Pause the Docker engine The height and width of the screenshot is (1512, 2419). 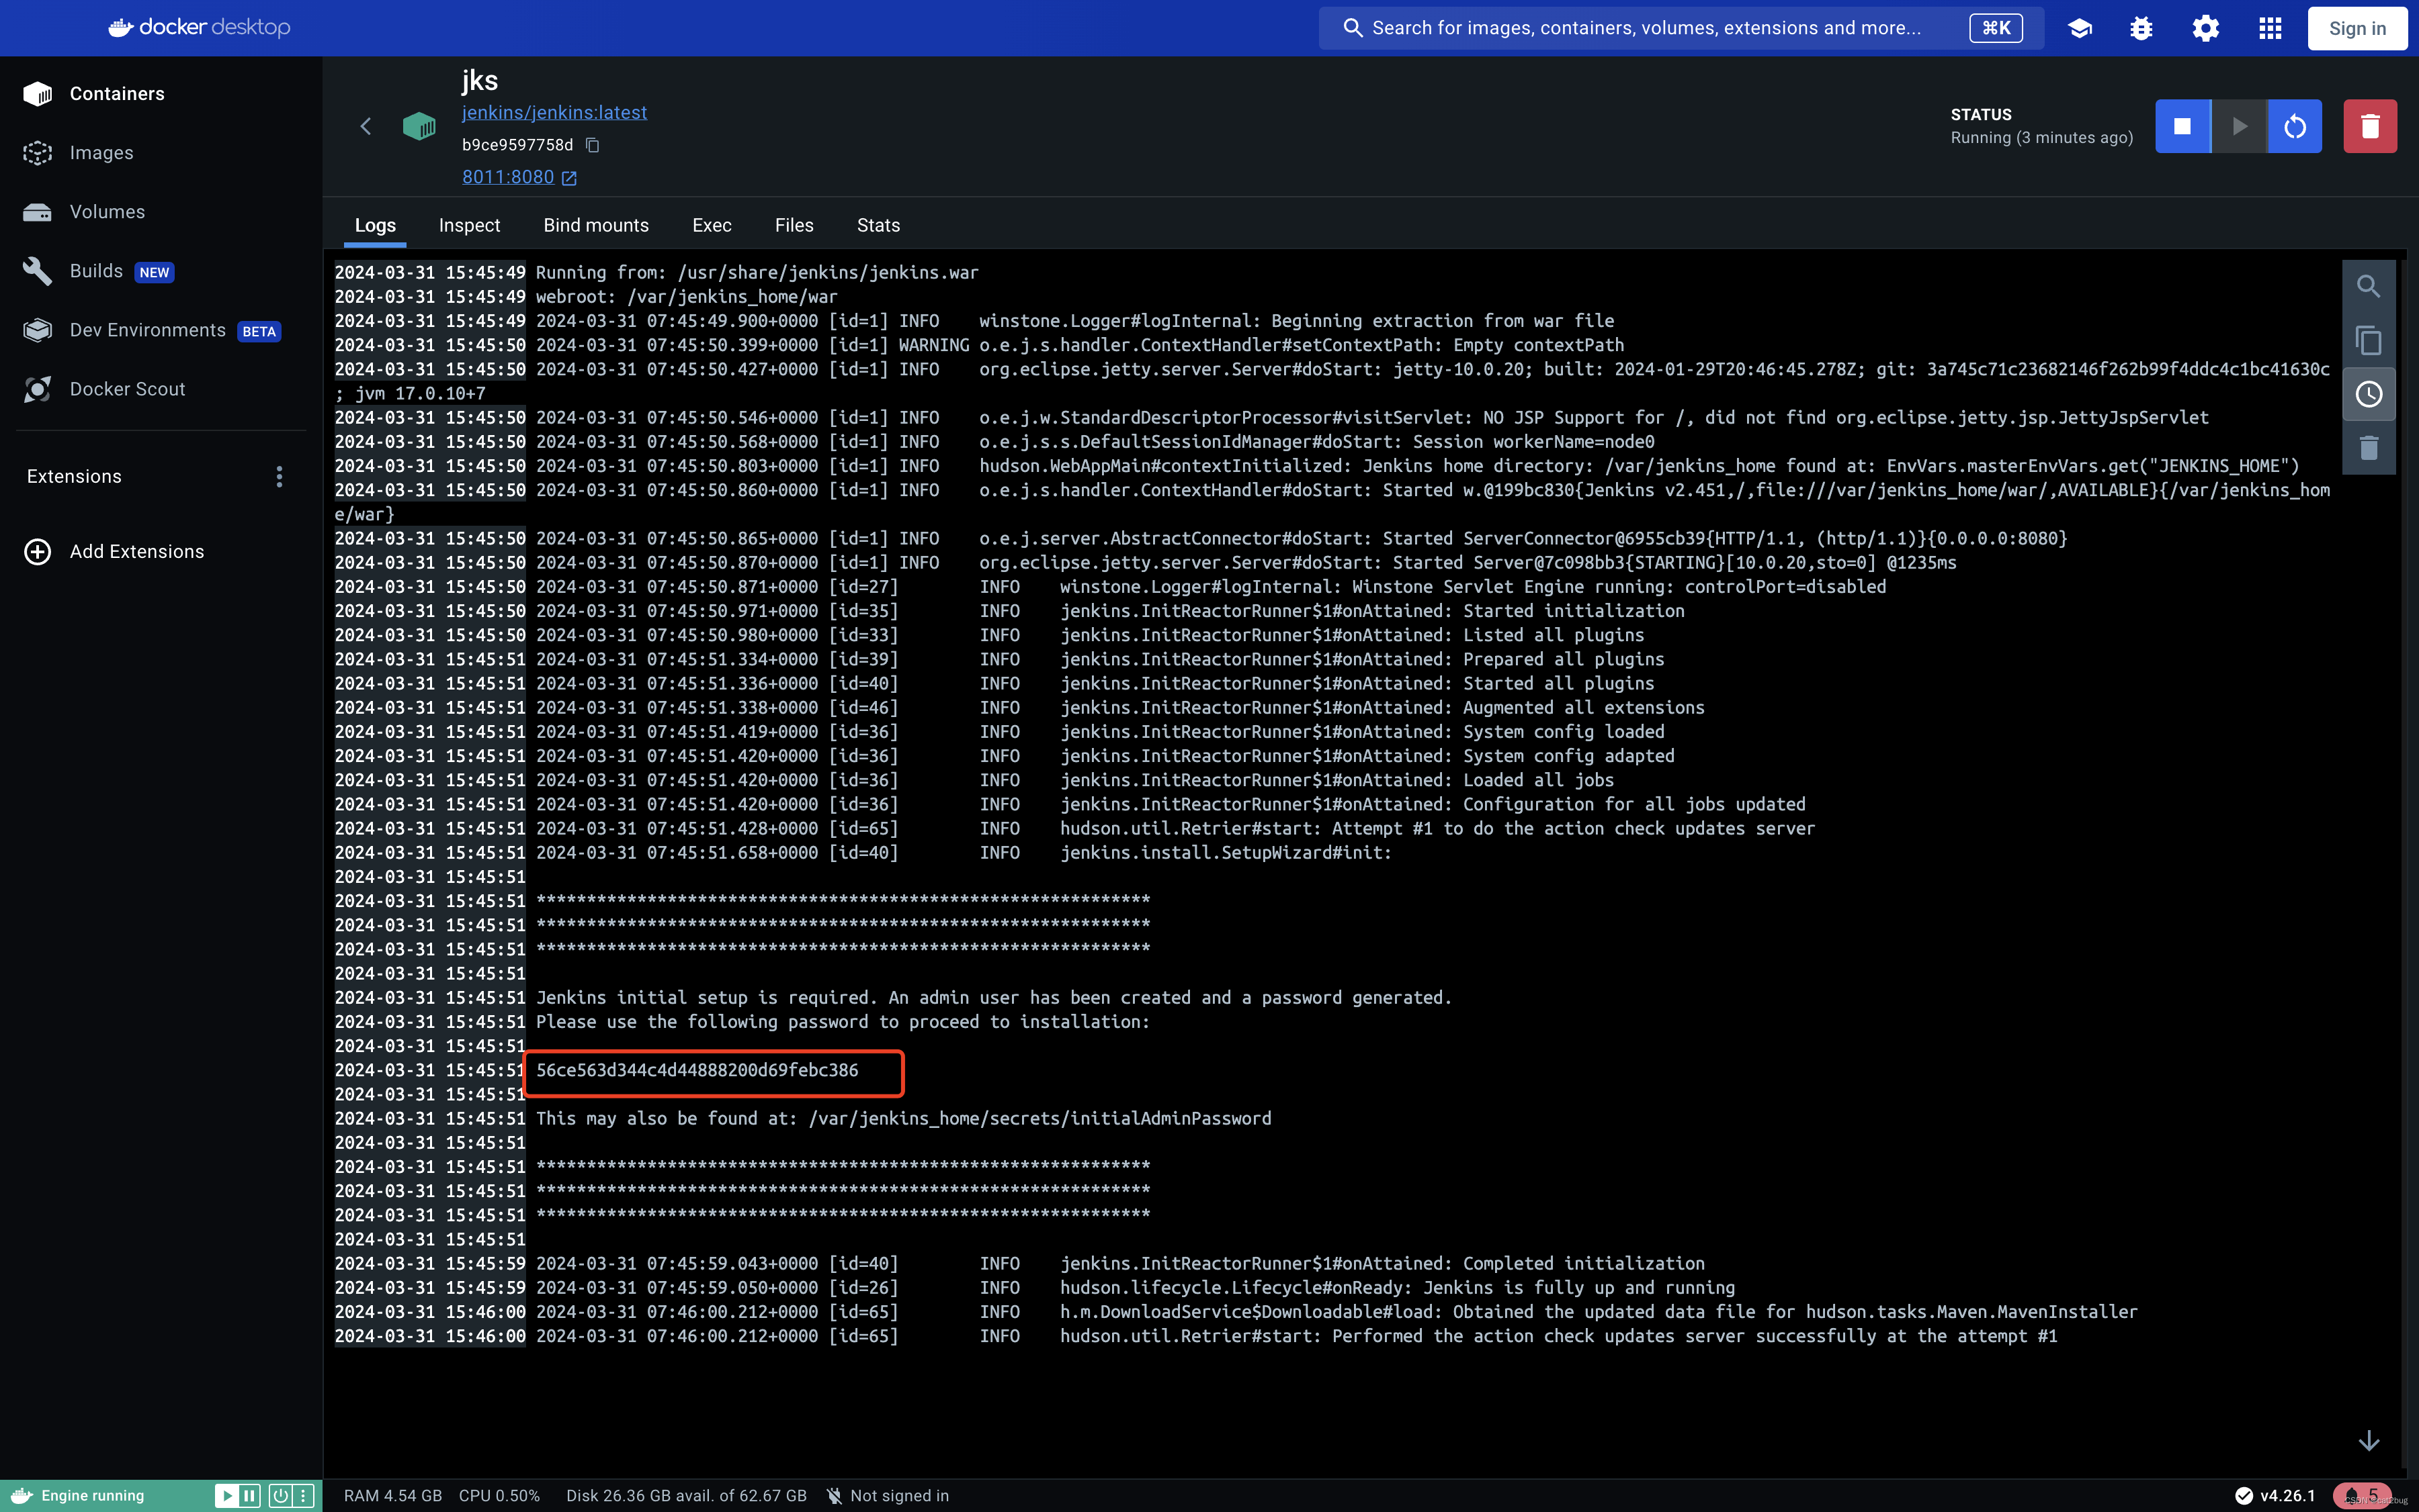[x=250, y=1496]
